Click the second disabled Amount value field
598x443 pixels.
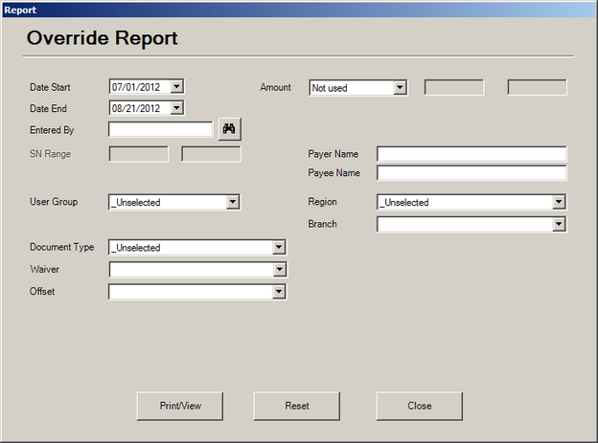(x=537, y=88)
